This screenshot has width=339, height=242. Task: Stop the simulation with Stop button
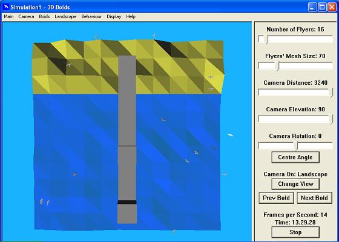pyautogui.click(x=295, y=232)
